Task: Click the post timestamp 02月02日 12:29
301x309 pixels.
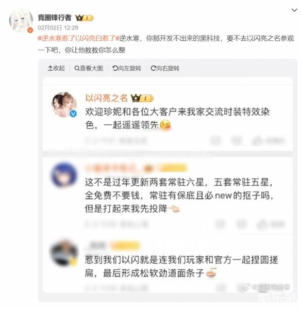Action: [58, 27]
